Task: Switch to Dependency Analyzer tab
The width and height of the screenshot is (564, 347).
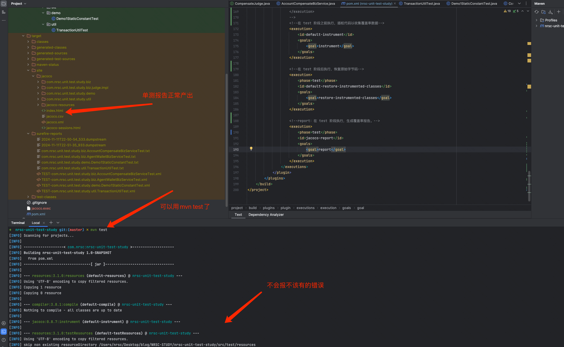Action: point(266,215)
